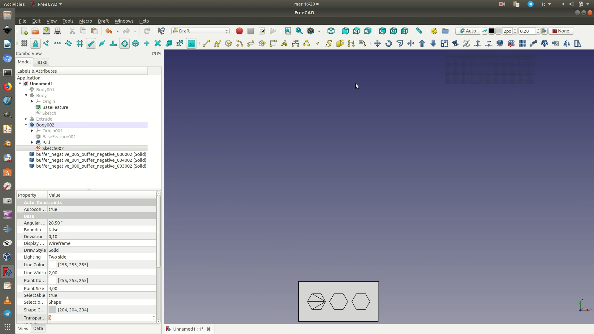Collapse the Unnamed1 document tree
594x334 pixels.
point(20,84)
